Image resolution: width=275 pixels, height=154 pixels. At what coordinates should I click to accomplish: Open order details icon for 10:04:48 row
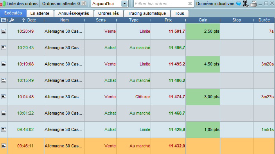click(x=4, y=97)
